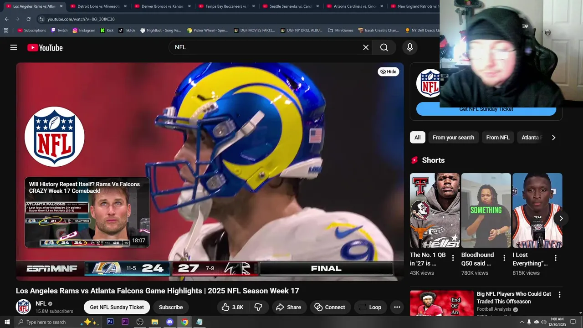
Task: Open OBS Studio from the taskbar
Action: (140, 322)
